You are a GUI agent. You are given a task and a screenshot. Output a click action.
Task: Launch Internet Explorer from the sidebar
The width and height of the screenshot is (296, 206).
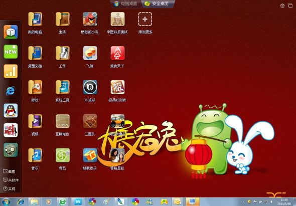point(11,91)
